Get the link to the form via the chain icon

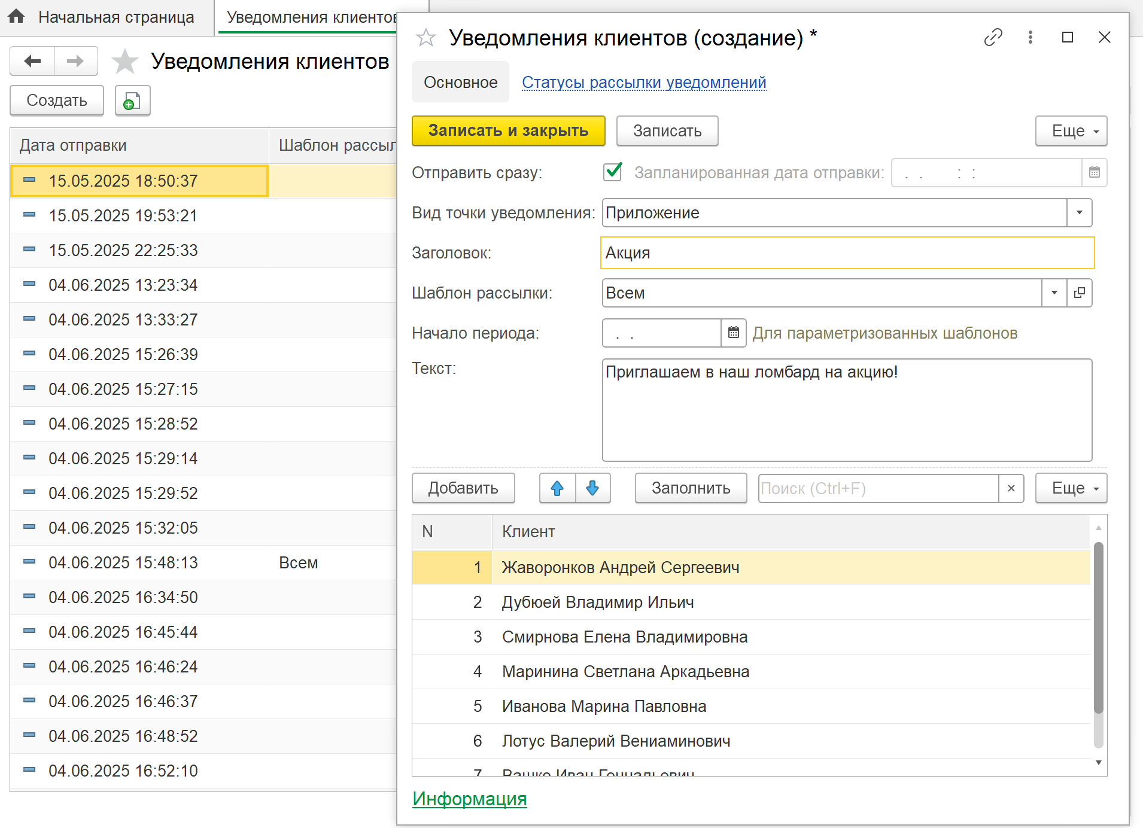pos(993,37)
